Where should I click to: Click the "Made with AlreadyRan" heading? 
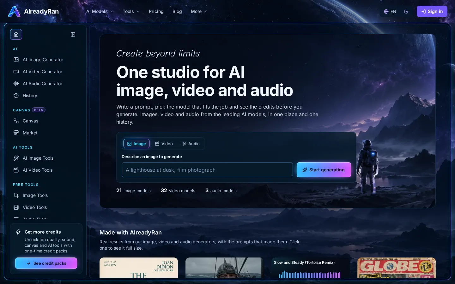coord(130,233)
